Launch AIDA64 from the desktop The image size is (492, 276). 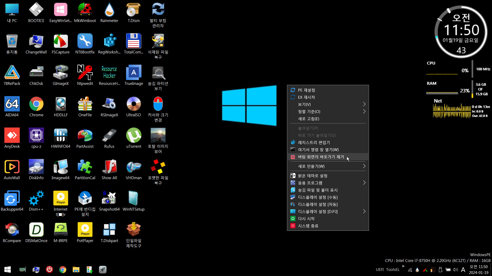pyautogui.click(x=12, y=107)
